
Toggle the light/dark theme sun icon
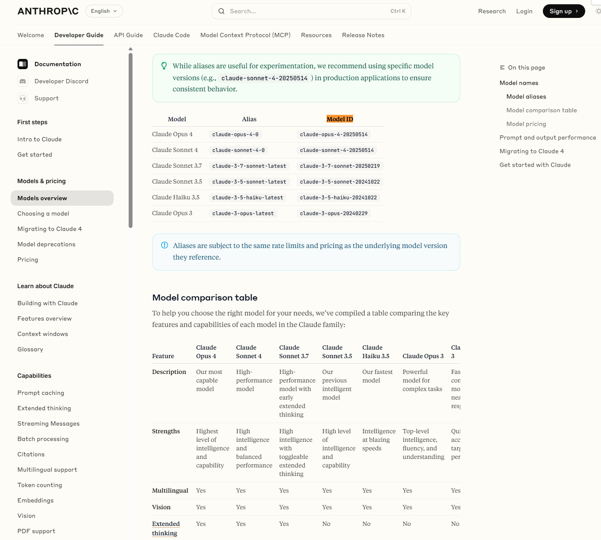[598, 11]
